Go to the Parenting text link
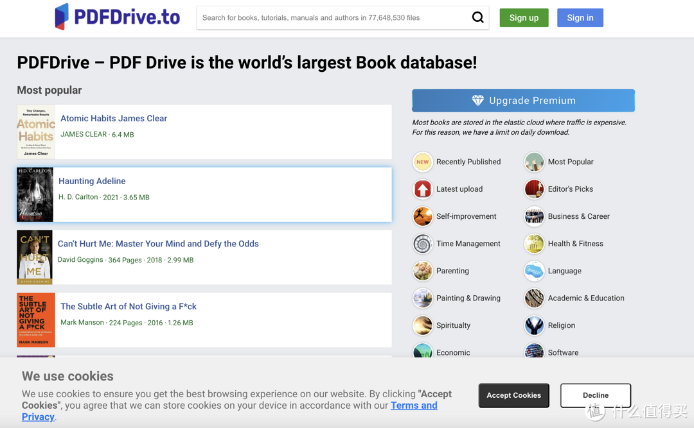 [452, 271]
